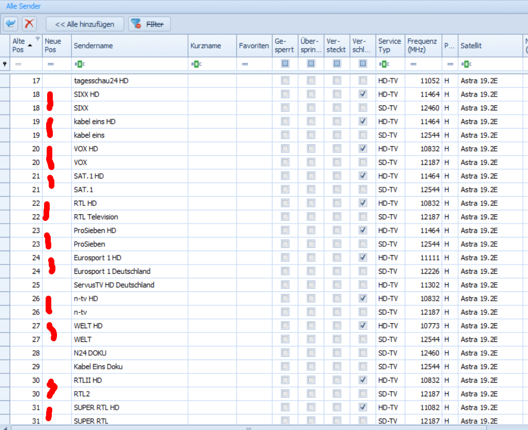
Task: Toggle Verschlüsselt checkbox for SIXX HD
Action: point(363,94)
